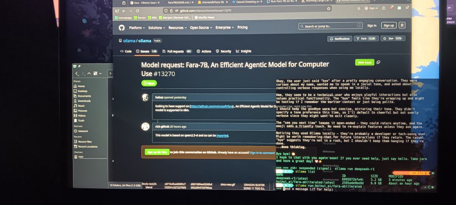Image resolution: width=456 pixels, height=205 pixels.
Task: Switch to the 'fara/README.md' browser tab
Action: coord(178,2)
